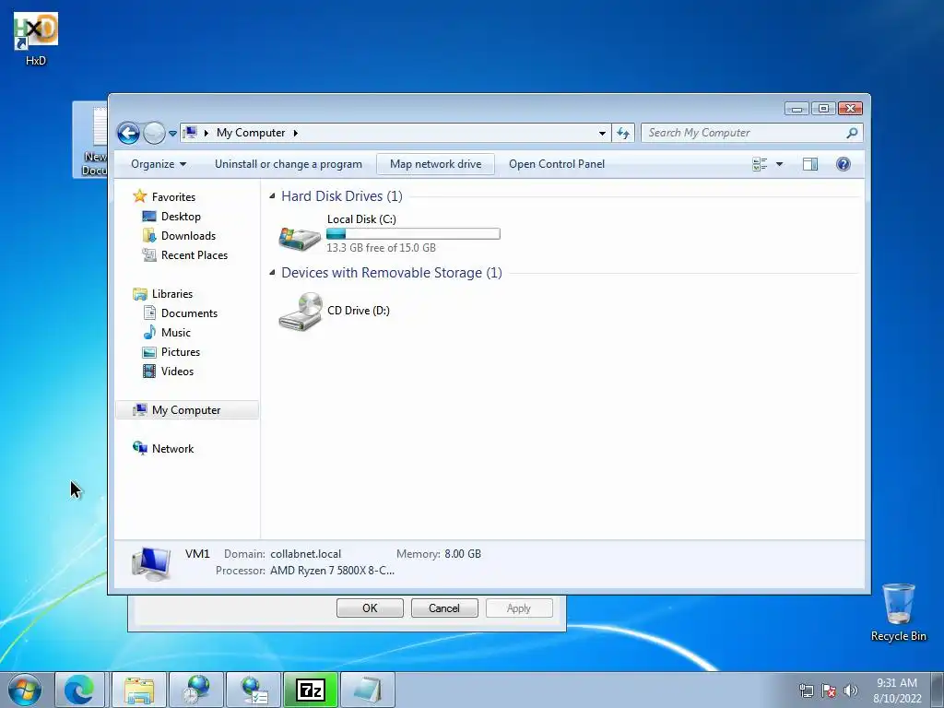Click the CD Drive (D:) label
944x708 pixels.
pyautogui.click(x=359, y=311)
